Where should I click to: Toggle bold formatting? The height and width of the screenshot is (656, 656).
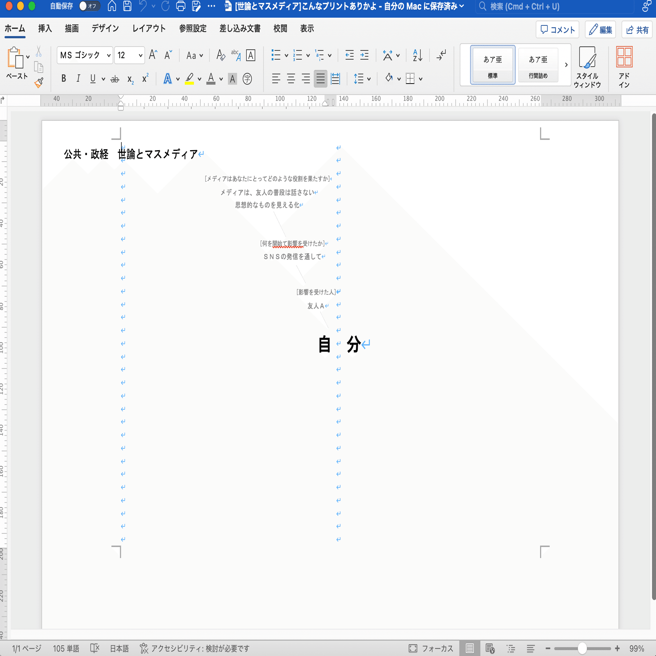(64, 78)
